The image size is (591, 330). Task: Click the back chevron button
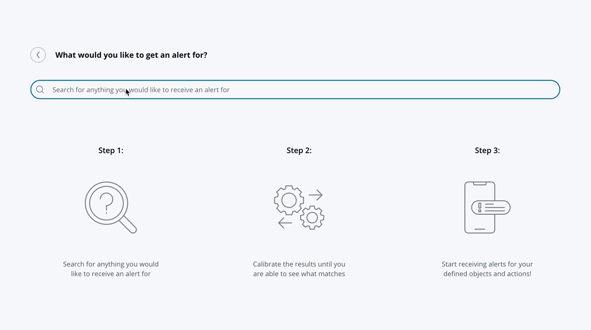click(x=38, y=55)
